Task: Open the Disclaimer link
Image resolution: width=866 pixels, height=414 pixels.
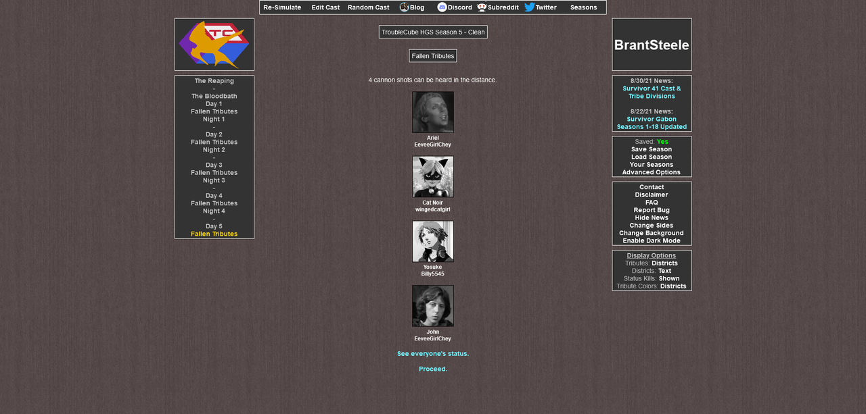Action: tap(652, 195)
